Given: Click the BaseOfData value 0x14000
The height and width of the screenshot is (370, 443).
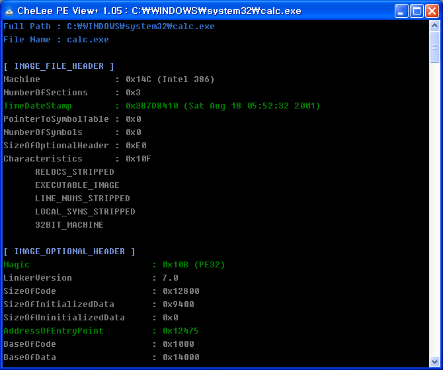Looking at the screenshot, I should (181, 357).
